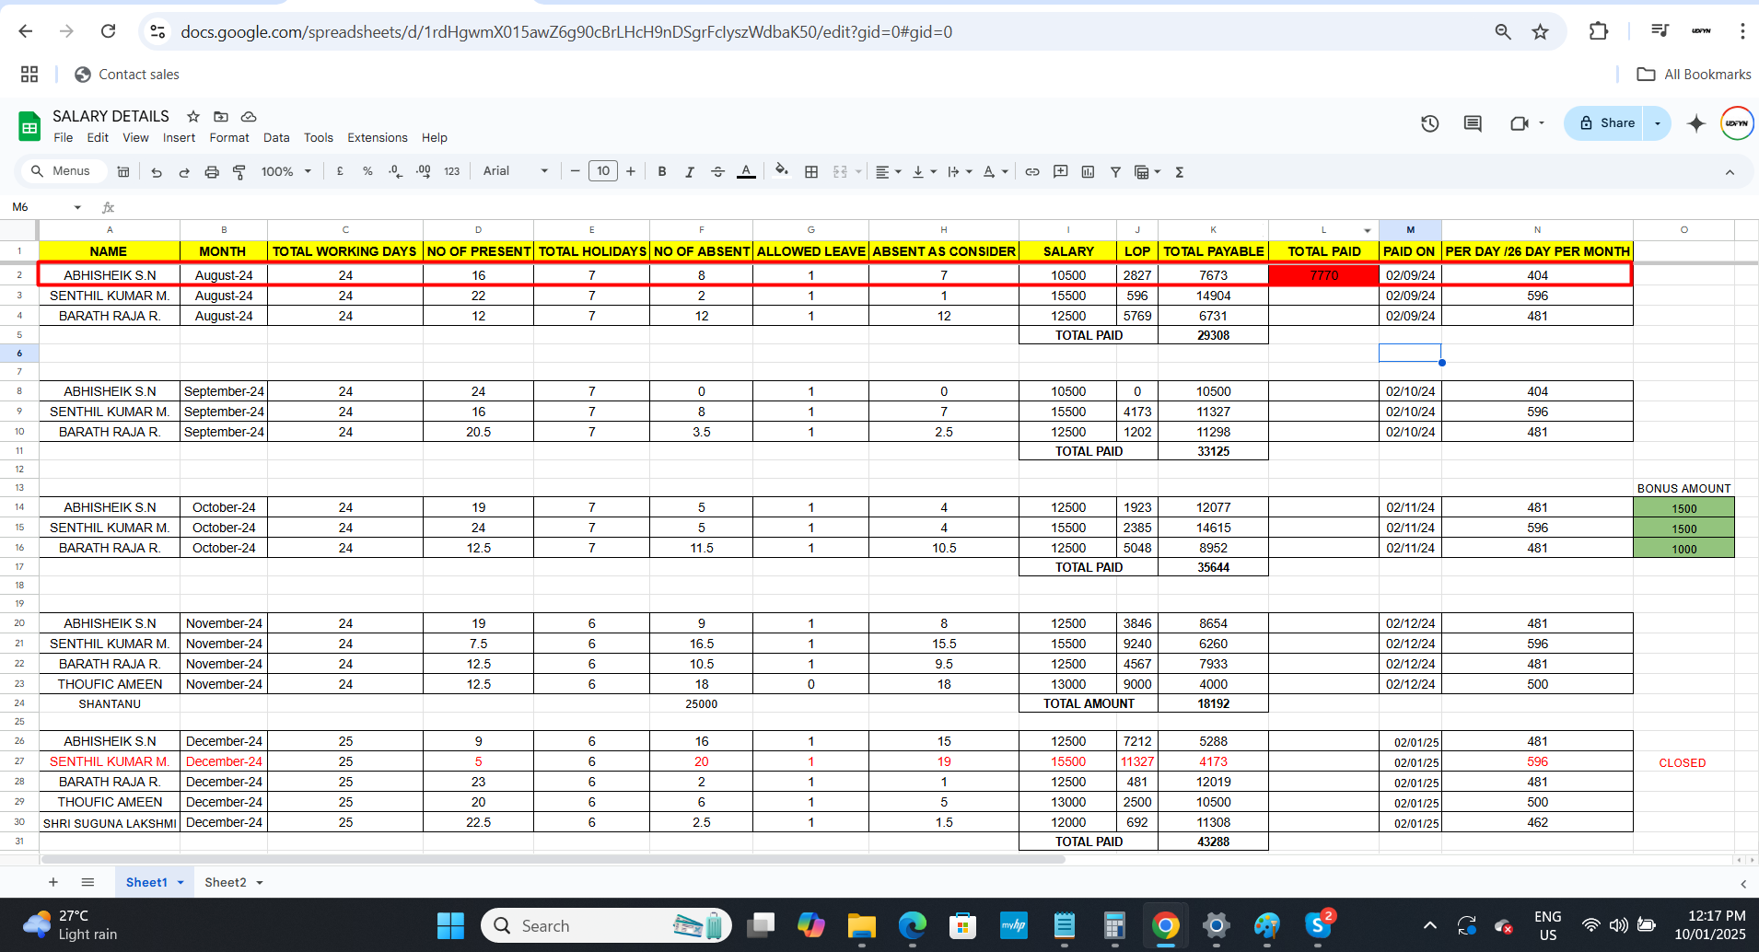
Task: Open the Format menu
Action: (x=229, y=137)
